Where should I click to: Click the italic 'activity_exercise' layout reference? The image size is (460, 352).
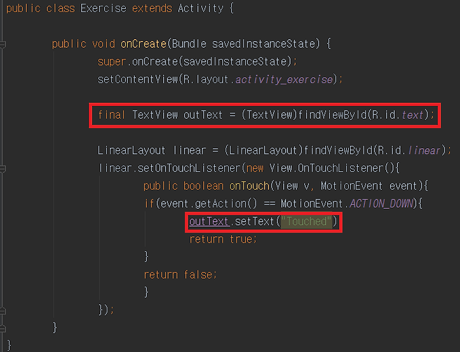(x=284, y=79)
